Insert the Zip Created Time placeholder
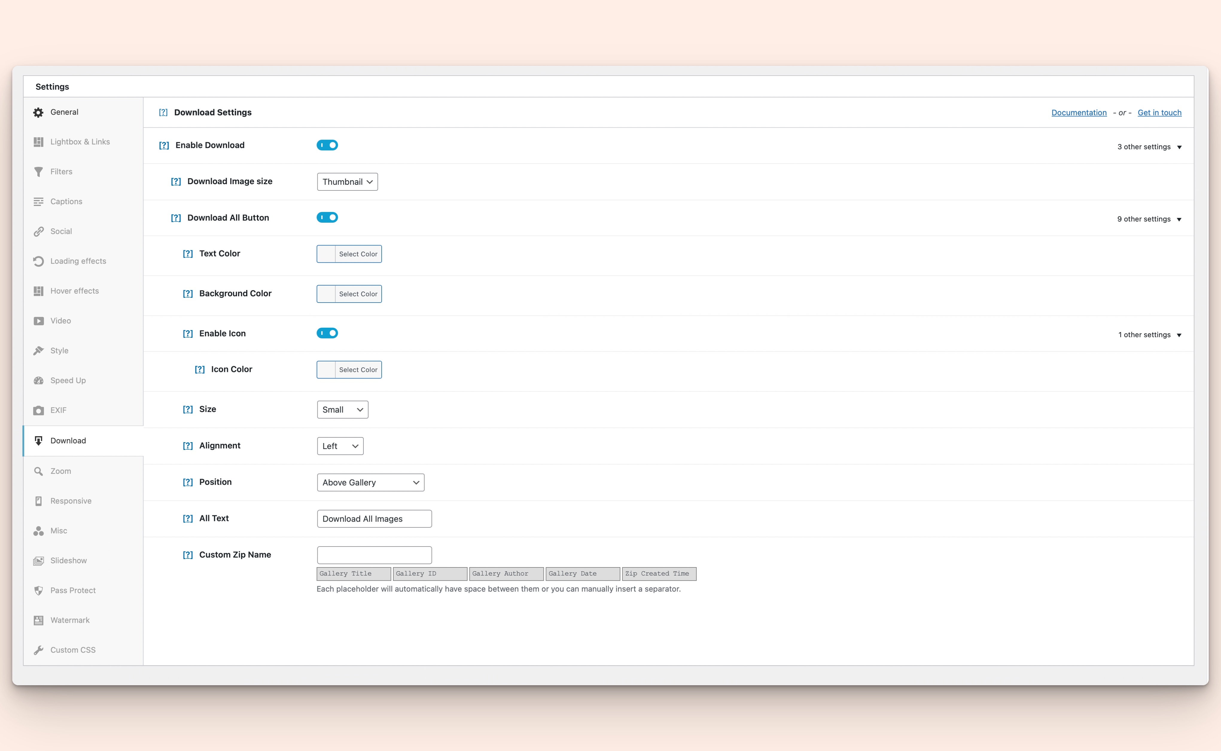1221x751 pixels. point(659,574)
